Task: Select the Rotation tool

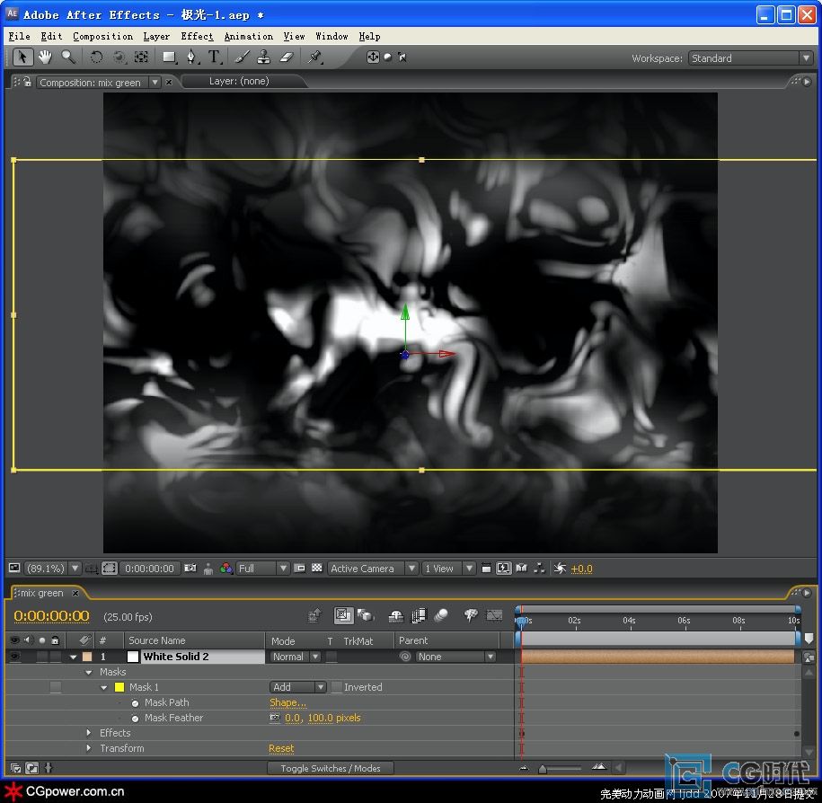Action: tap(96, 57)
